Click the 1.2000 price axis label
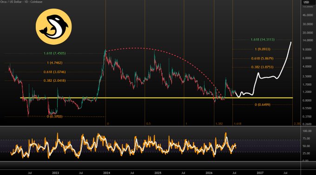Image resolution: width=316 pixels, height=175 pixels. point(308,92)
